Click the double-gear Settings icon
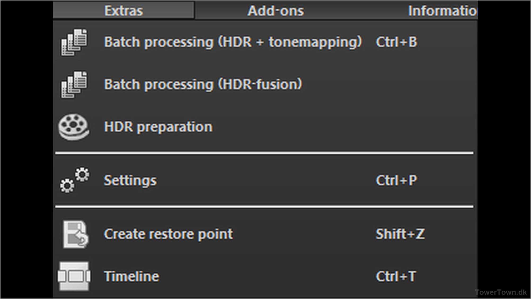 pyautogui.click(x=74, y=180)
